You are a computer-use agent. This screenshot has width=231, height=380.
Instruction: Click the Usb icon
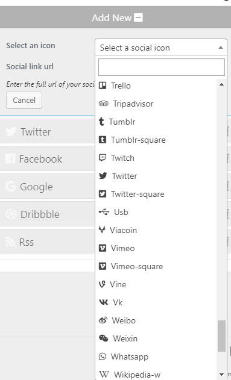coord(104,212)
